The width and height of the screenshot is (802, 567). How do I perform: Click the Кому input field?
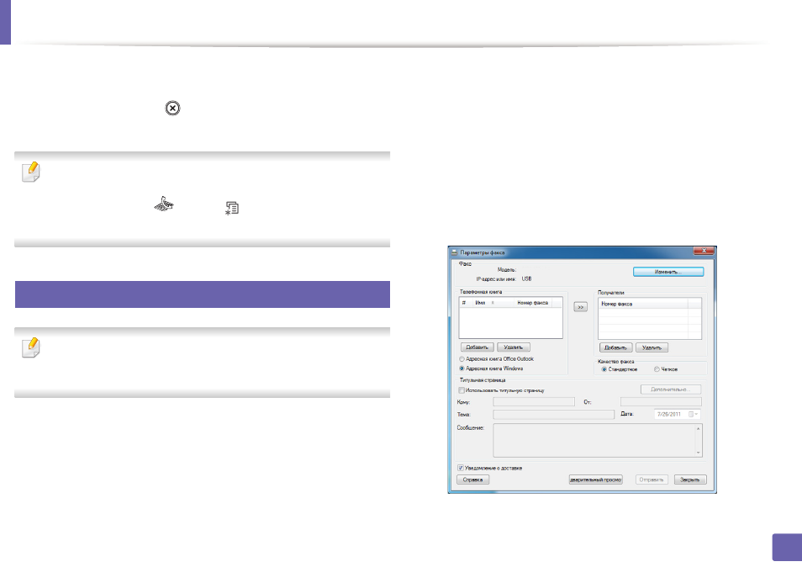(x=534, y=402)
